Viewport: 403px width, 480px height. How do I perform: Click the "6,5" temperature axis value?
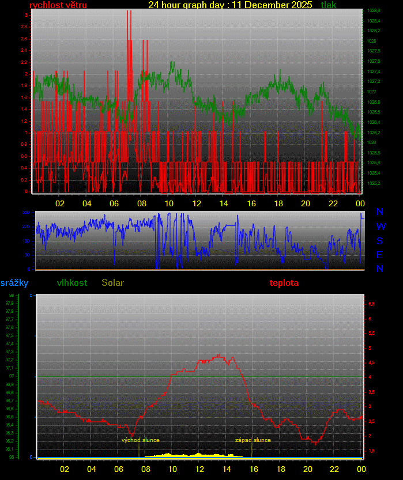tap(372, 304)
